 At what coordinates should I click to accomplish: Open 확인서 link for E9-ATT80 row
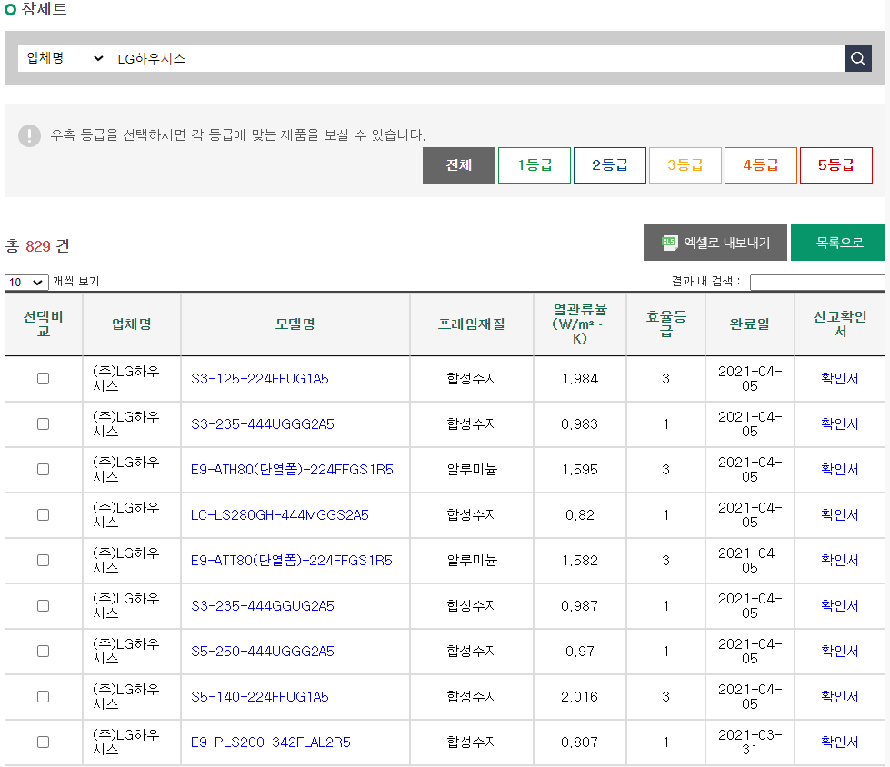pos(839,560)
